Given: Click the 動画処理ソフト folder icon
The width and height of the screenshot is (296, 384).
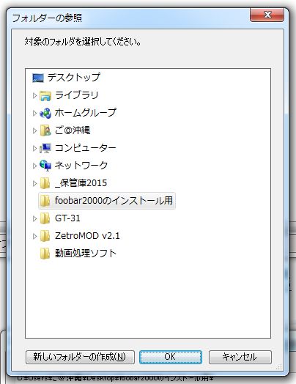Looking at the screenshot, I should (x=45, y=254).
